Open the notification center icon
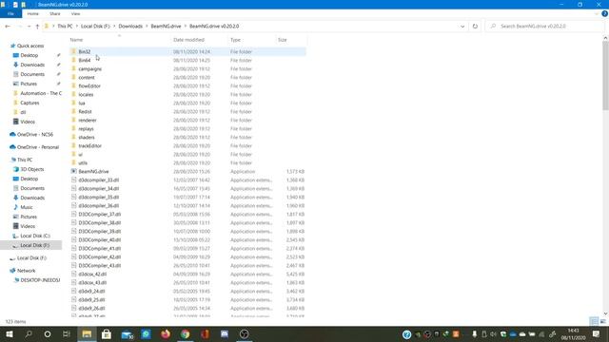This screenshot has width=609, height=342. [596, 333]
